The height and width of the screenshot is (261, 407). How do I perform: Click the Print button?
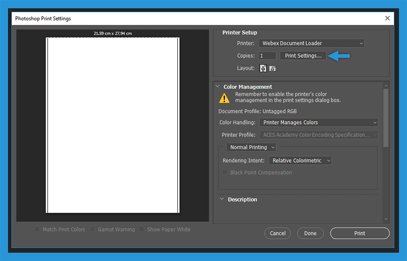pos(359,233)
